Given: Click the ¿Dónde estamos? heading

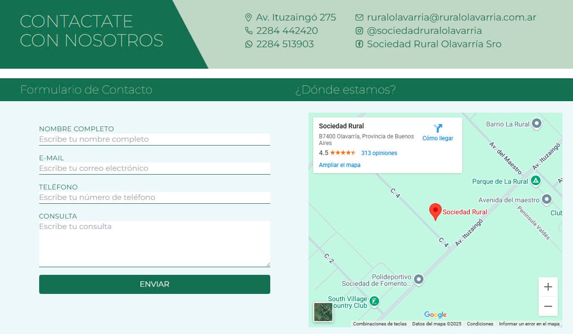Looking at the screenshot, I should click(x=346, y=90).
